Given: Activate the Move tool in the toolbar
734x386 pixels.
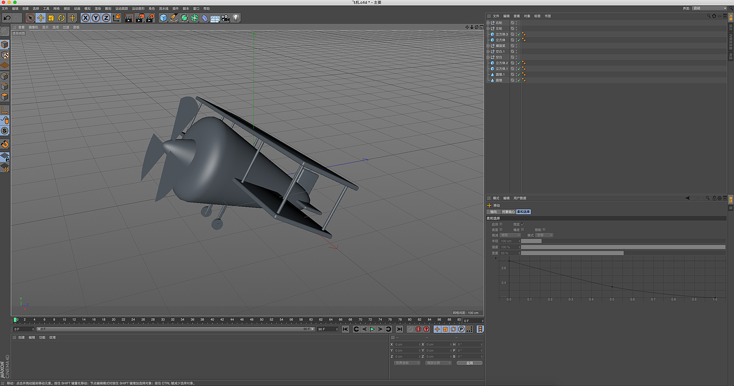Looking at the screenshot, I should 41,18.
